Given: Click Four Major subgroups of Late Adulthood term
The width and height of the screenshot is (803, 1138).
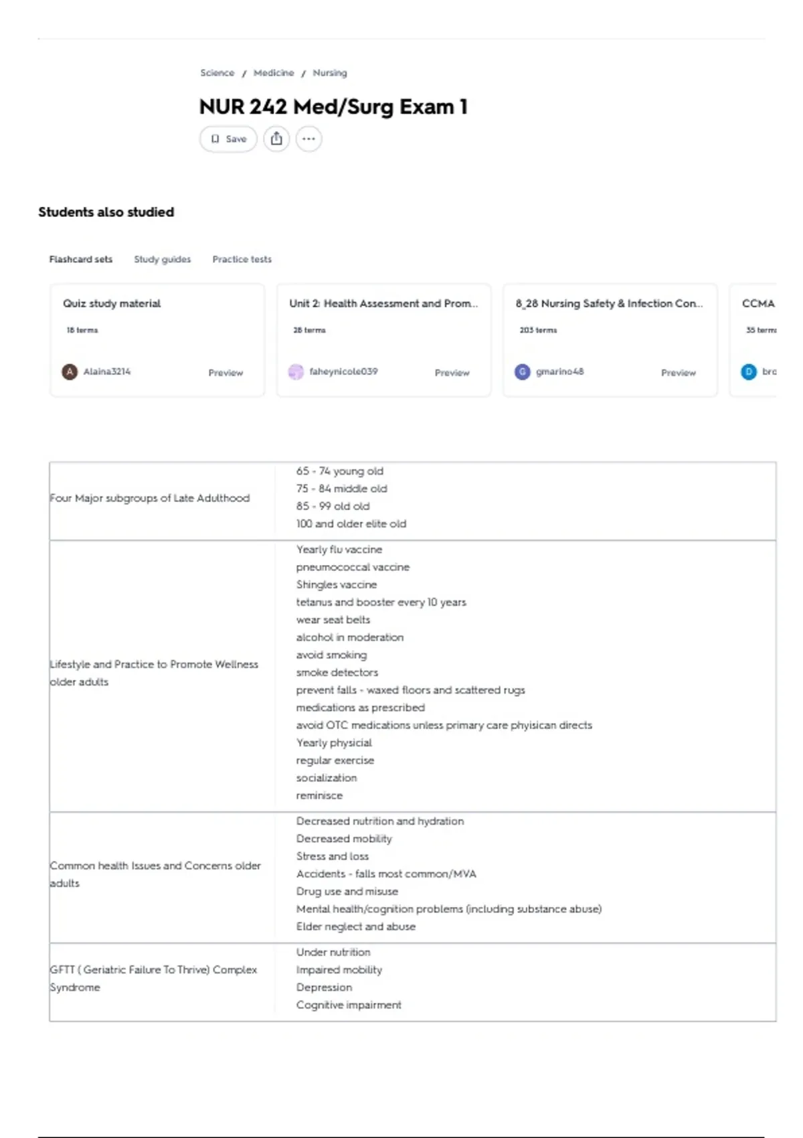Looking at the screenshot, I should click(x=150, y=498).
